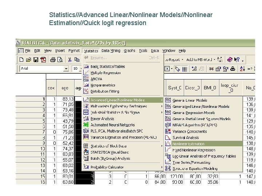Click the Open file folder icon
The width and height of the screenshot is (262, 196).
pyautogui.click(x=29, y=60)
